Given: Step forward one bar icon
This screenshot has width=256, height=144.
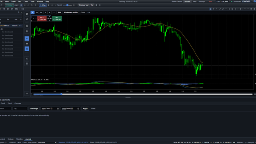Looking at the screenshot, I should [x=55, y=5].
